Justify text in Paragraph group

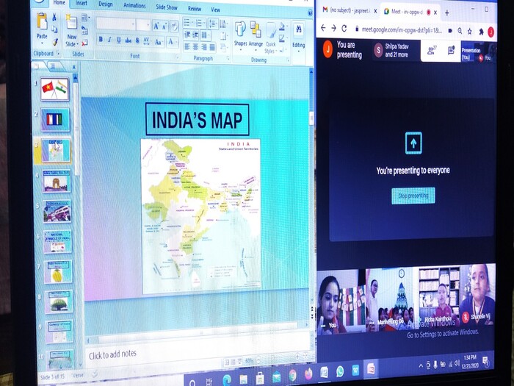click(212, 48)
